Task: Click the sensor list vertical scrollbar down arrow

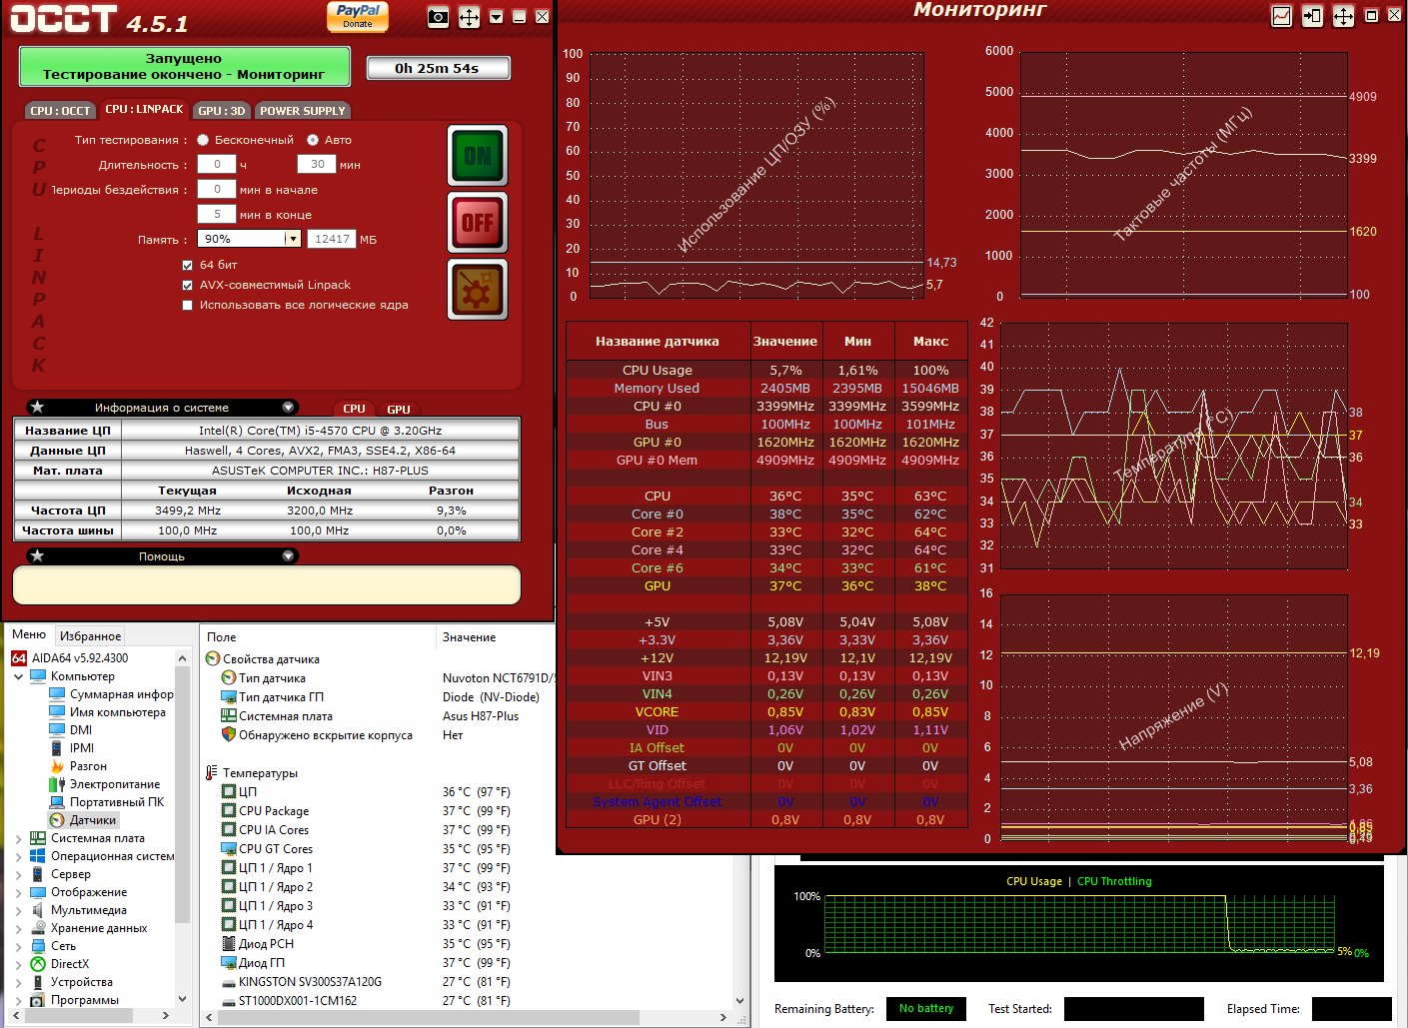Action: (x=739, y=1000)
